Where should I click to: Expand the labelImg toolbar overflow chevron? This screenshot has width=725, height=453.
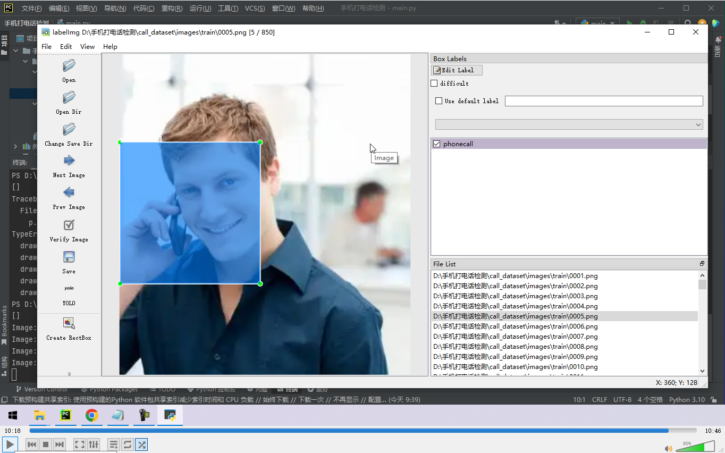[69, 374]
